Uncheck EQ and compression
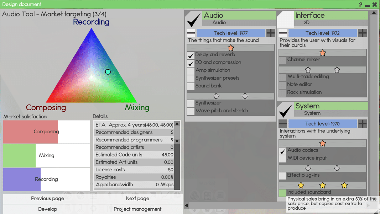The image size is (380, 214). coord(191,63)
